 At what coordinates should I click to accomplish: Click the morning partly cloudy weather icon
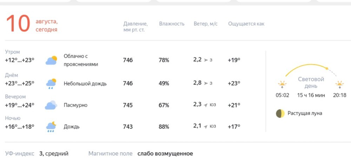(51, 60)
